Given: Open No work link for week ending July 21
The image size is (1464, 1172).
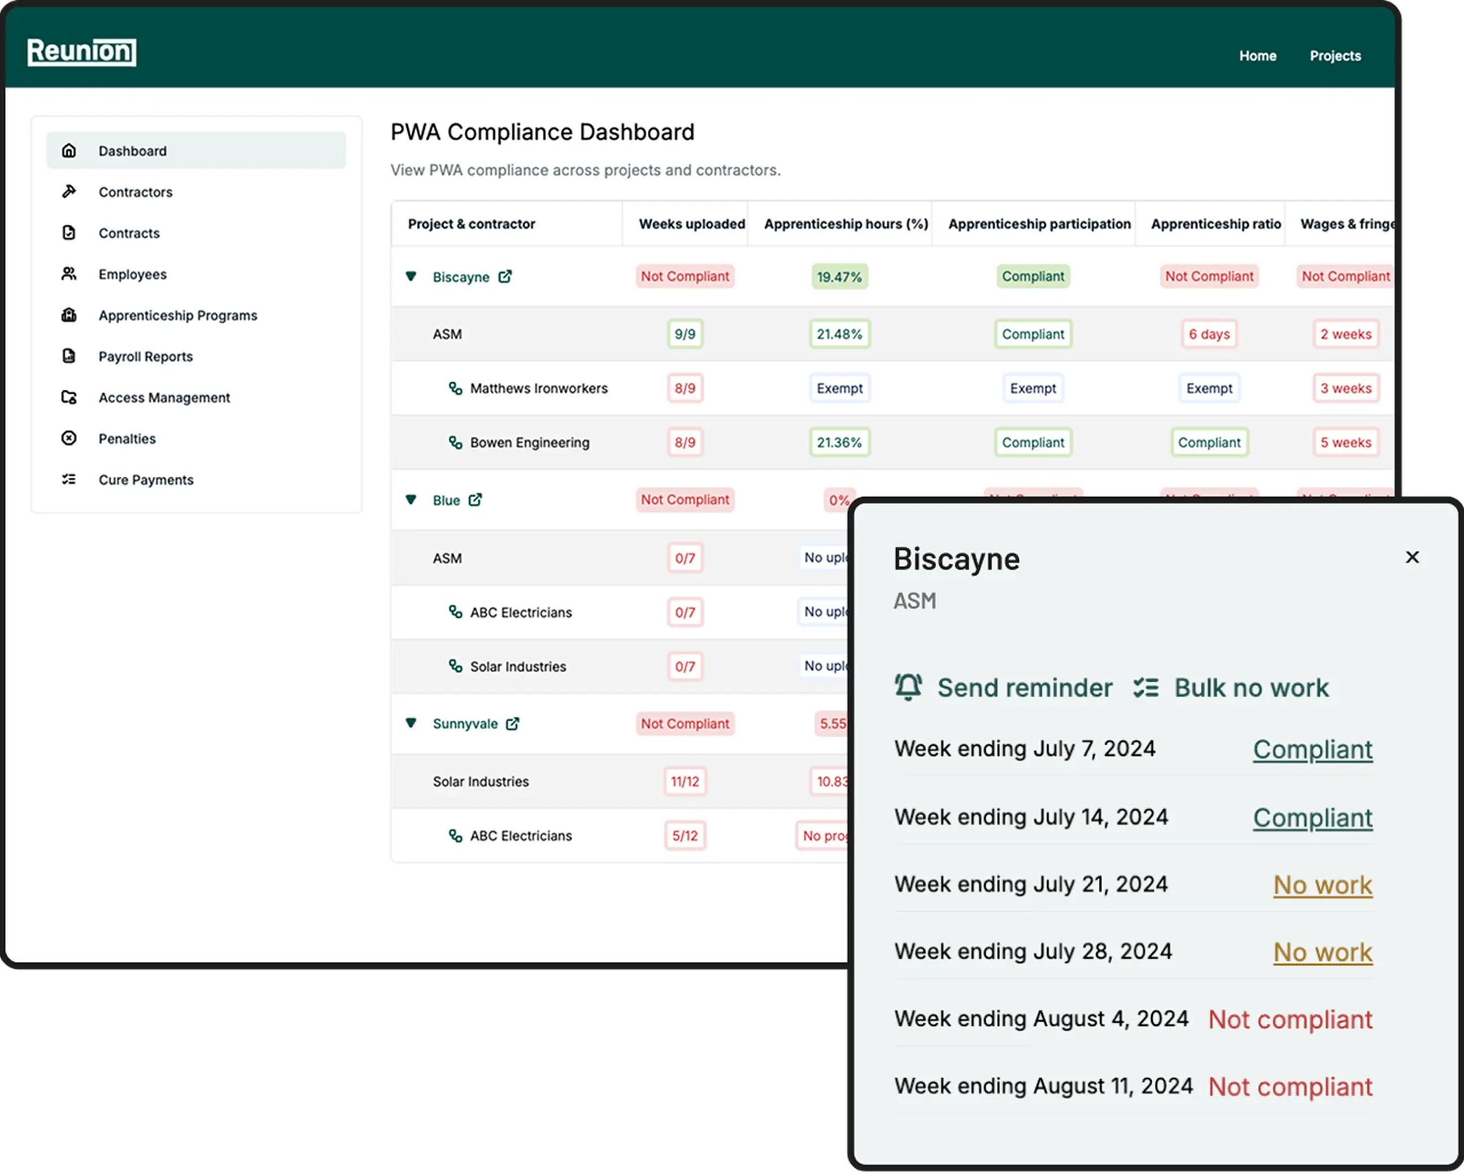Looking at the screenshot, I should click(x=1322, y=885).
